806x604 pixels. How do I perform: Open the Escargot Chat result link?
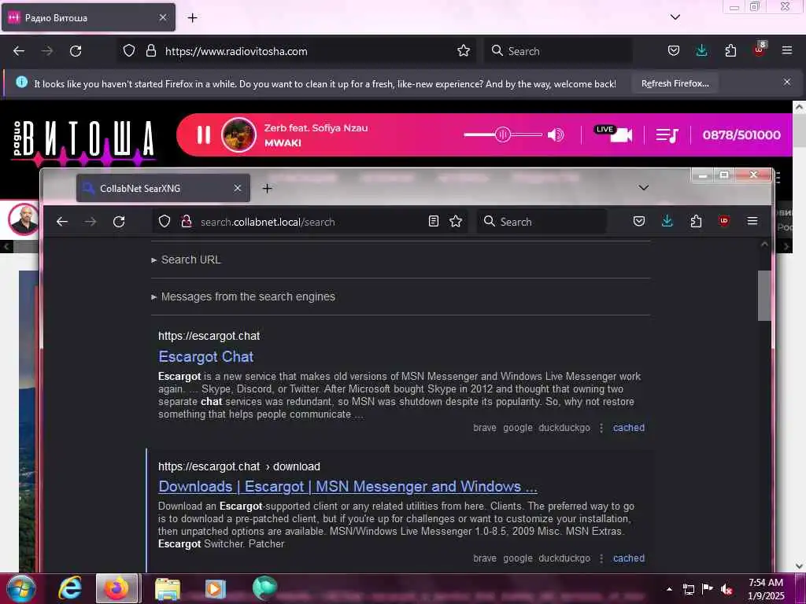coord(205,356)
